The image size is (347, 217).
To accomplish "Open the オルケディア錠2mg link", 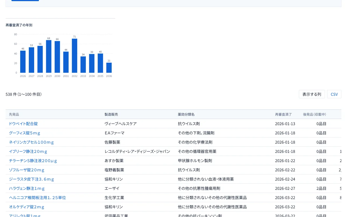I will pyautogui.click(x=27, y=207).
